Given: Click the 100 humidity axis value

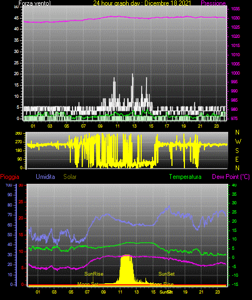Looking at the screenshot, I should pos(9,185).
